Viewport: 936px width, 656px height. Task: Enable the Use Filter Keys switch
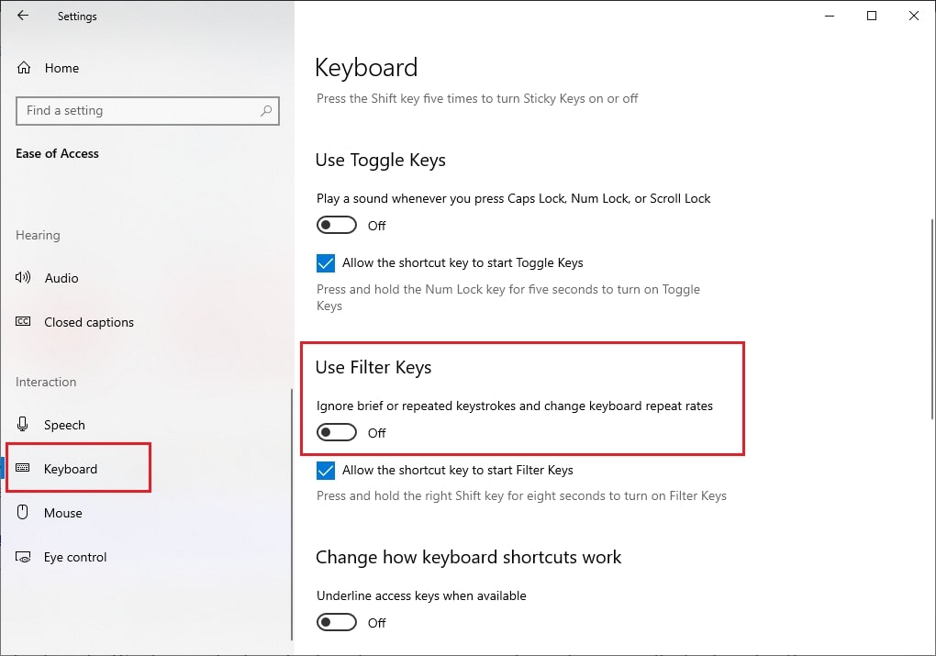[x=336, y=432]
